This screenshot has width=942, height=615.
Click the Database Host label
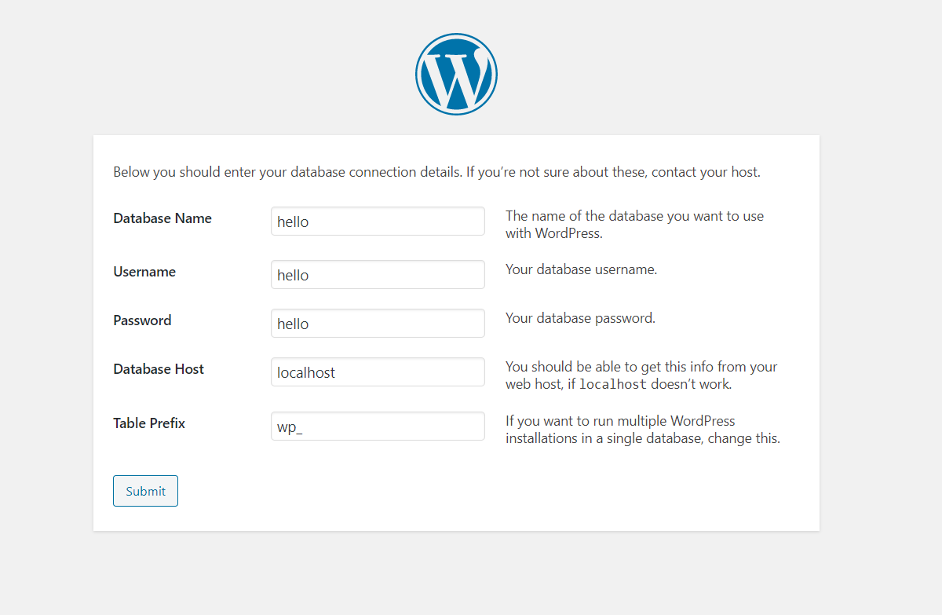[159, 369]
